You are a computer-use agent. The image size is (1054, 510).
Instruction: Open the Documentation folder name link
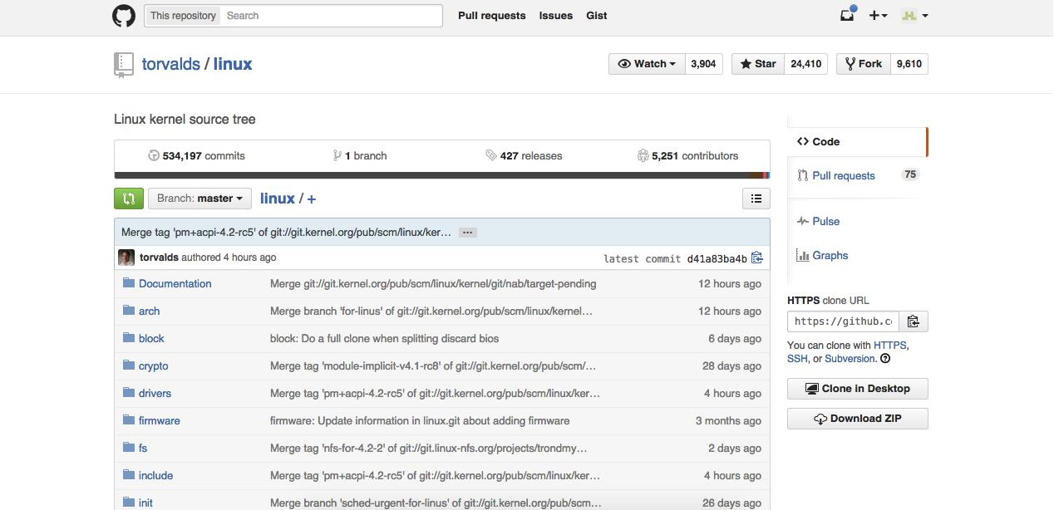pyautogui.click(x=175, y=283)
